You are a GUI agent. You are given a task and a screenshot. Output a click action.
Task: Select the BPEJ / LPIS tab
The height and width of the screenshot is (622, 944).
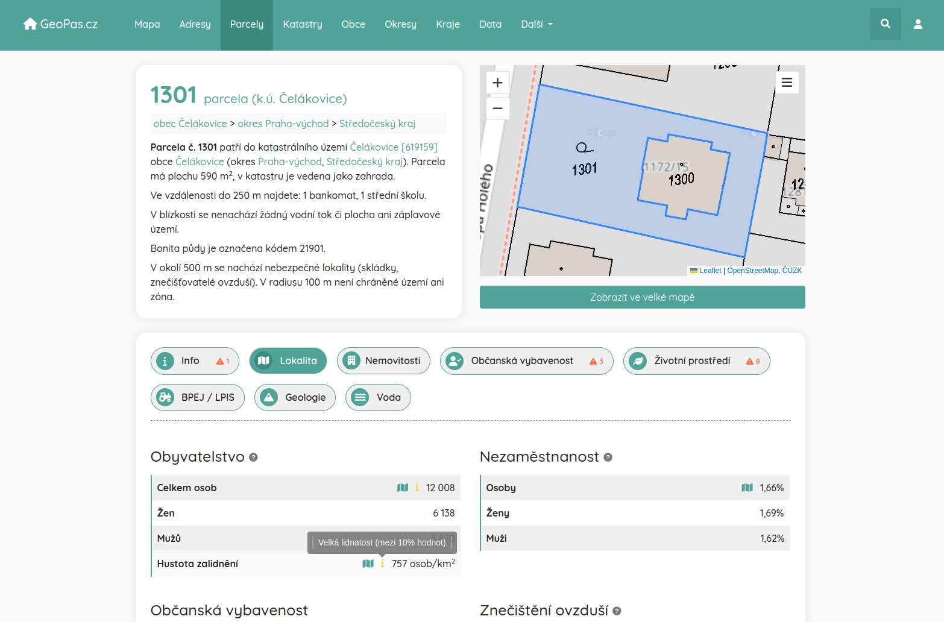coord(197,398)
